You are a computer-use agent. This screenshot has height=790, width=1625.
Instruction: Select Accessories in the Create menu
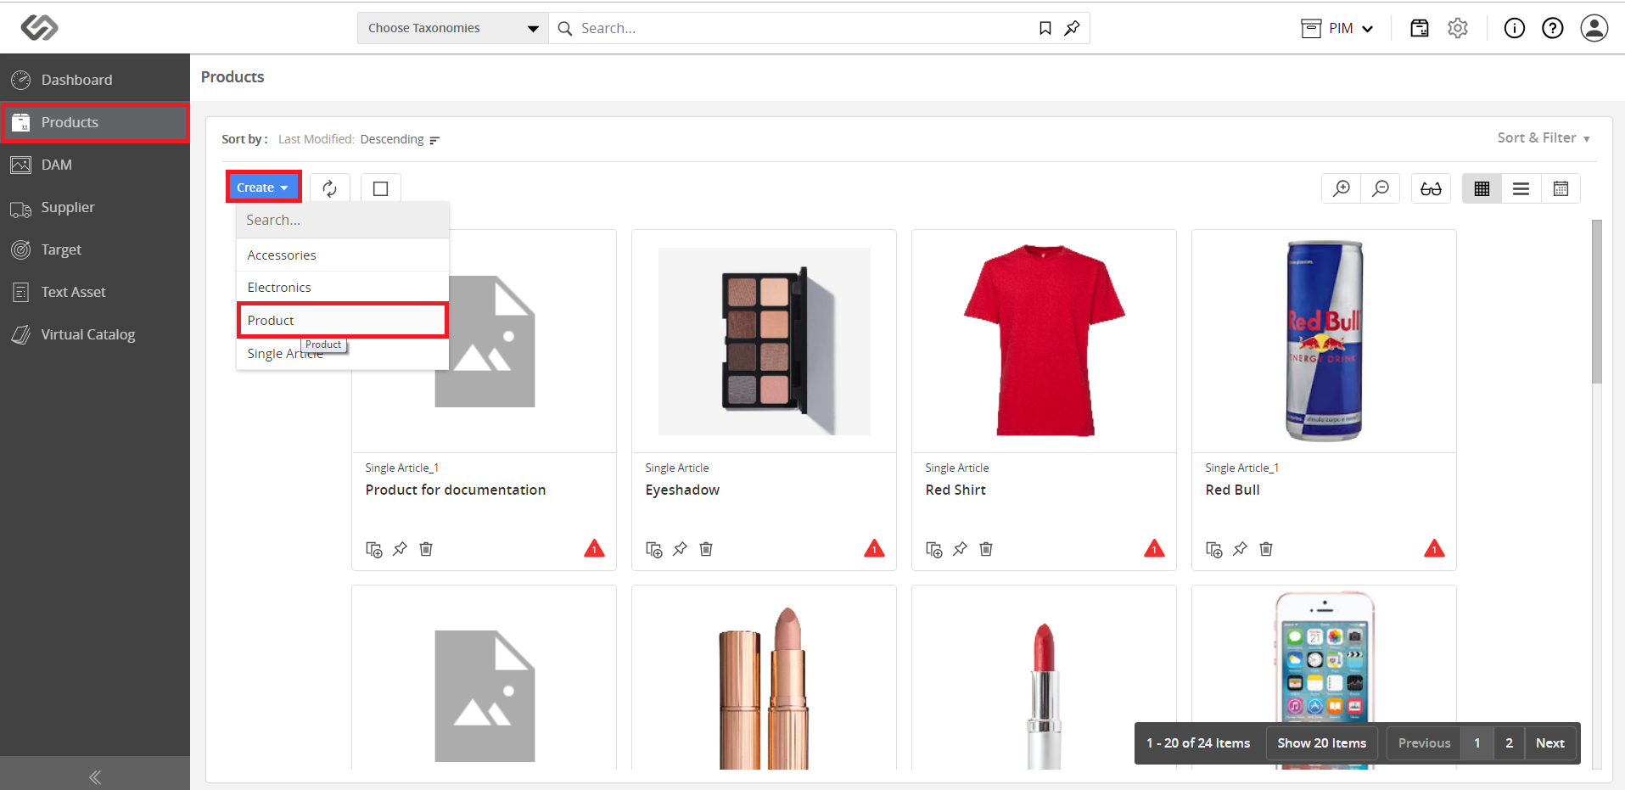(x=343, y=255)
